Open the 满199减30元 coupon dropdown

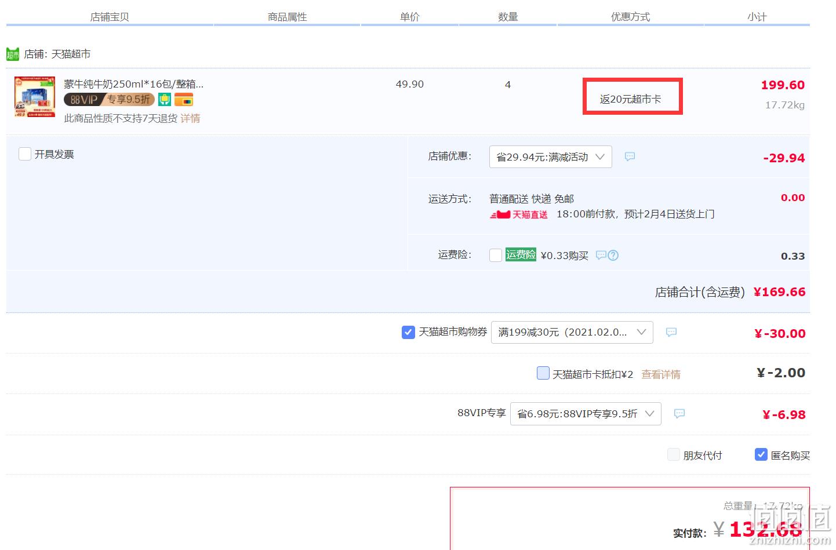point(572,332)
